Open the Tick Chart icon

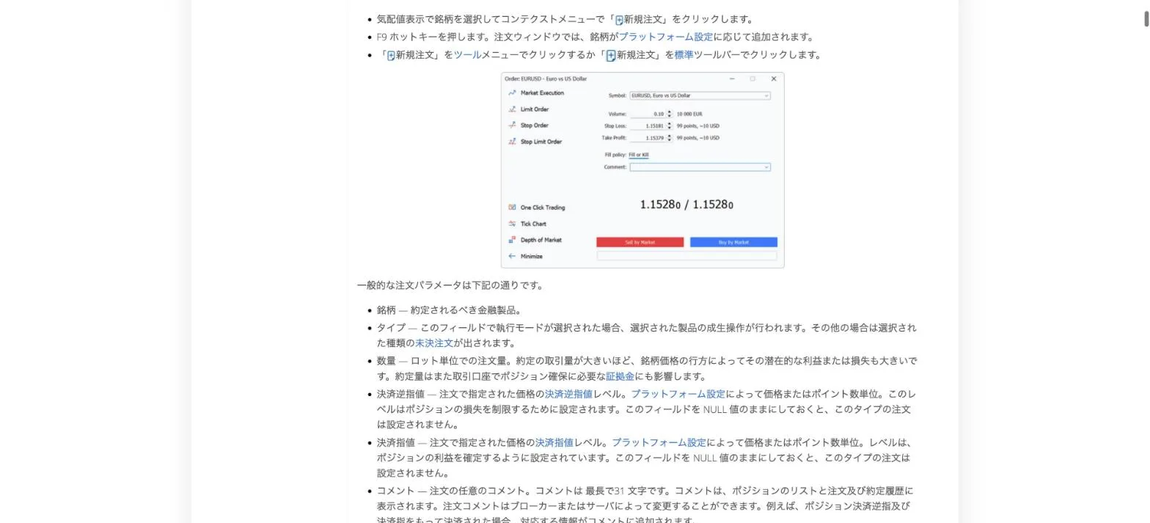tap(512, 224)
